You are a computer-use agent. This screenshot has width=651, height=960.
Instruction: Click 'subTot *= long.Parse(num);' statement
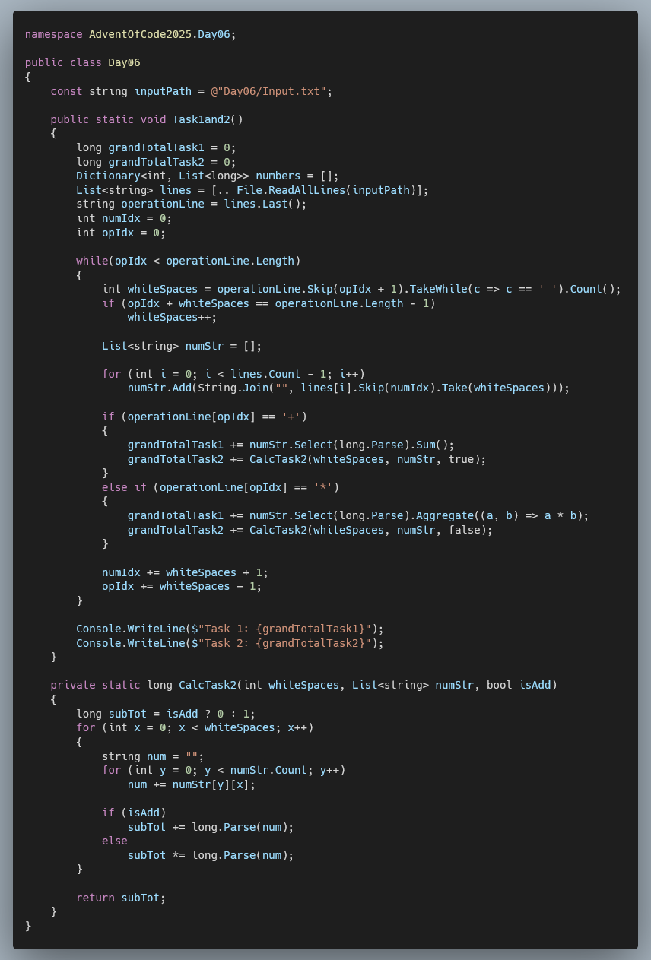click(211, 855)
